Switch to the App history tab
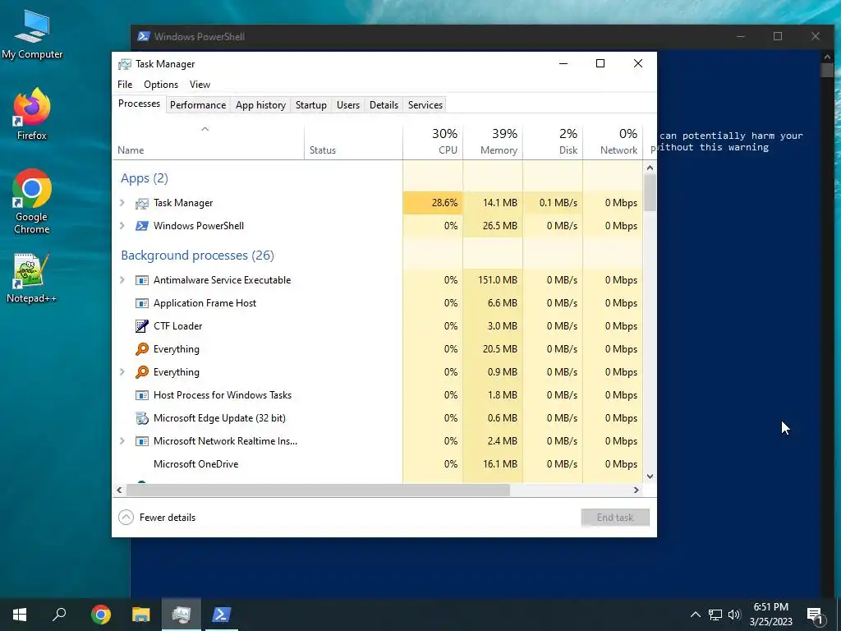Screen dimensions: 841x631 (260, 105)
